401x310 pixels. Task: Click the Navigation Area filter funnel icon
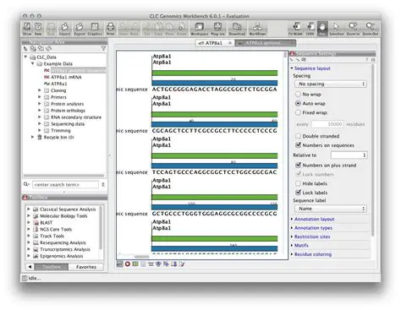coord(103,48)
